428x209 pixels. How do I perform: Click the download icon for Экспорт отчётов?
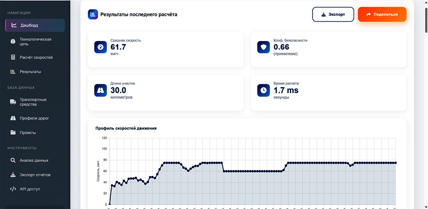(13, 175)
